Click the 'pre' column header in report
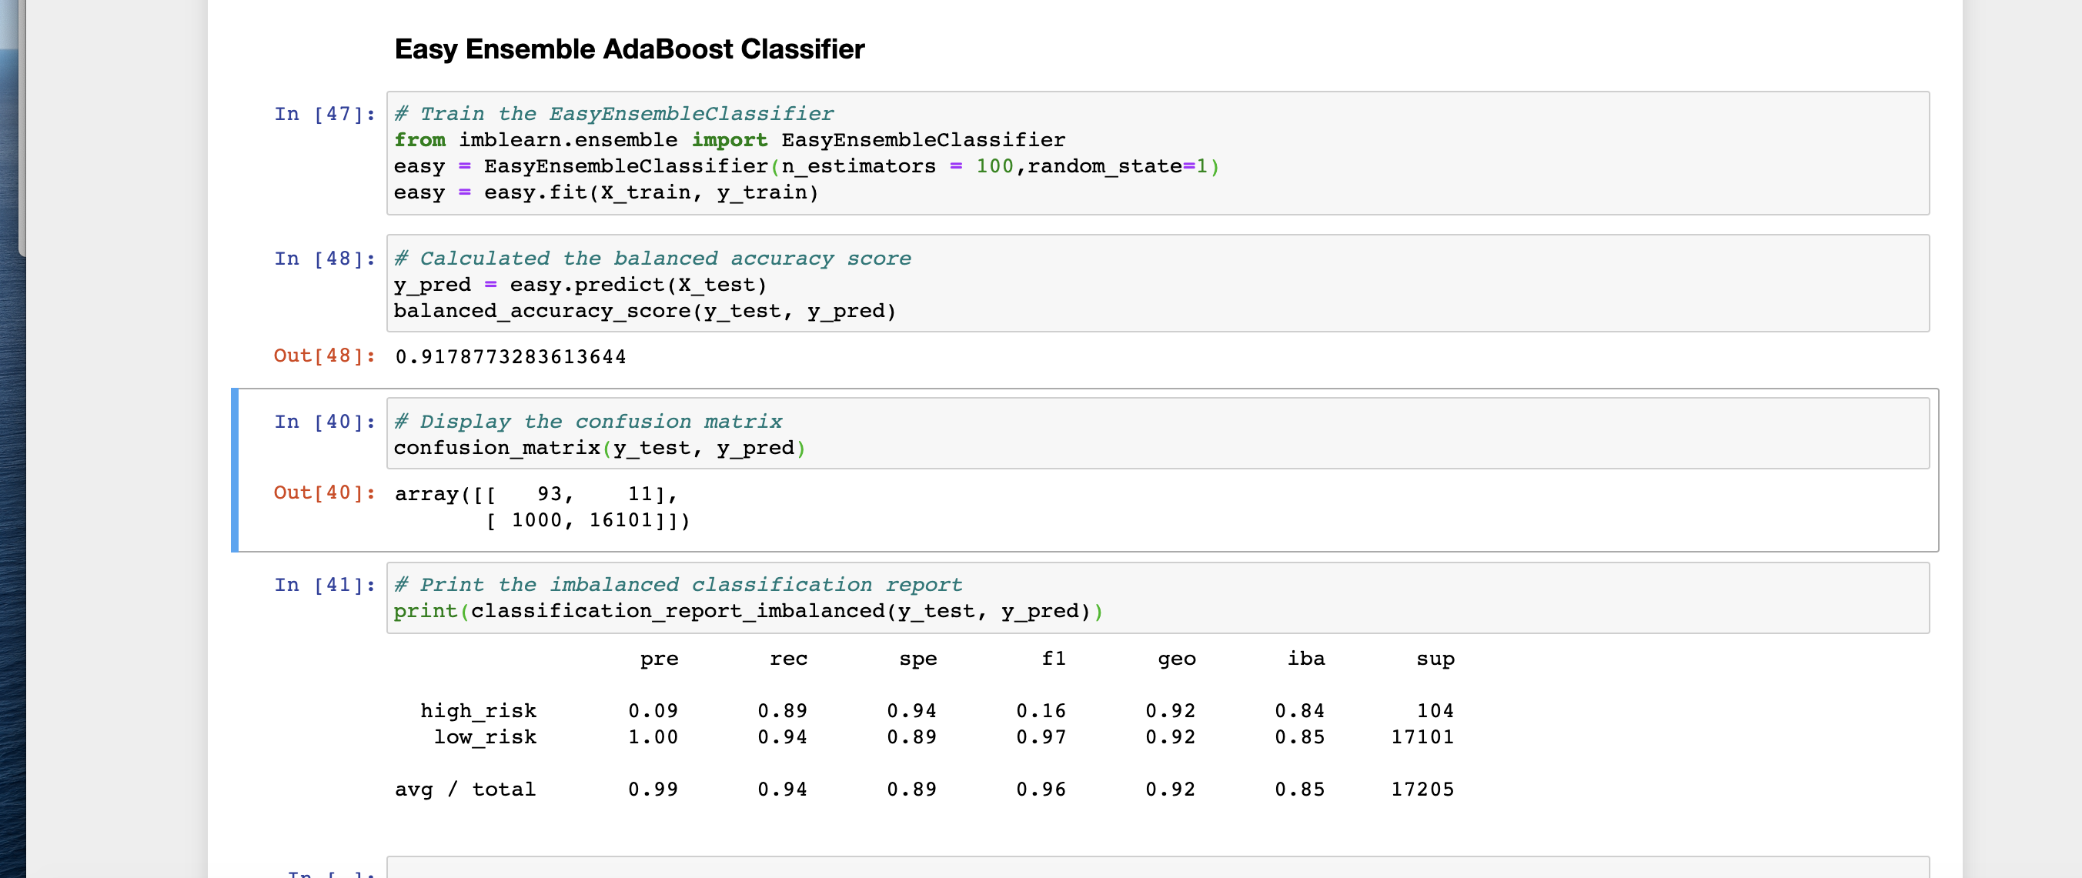 (660, 659)
